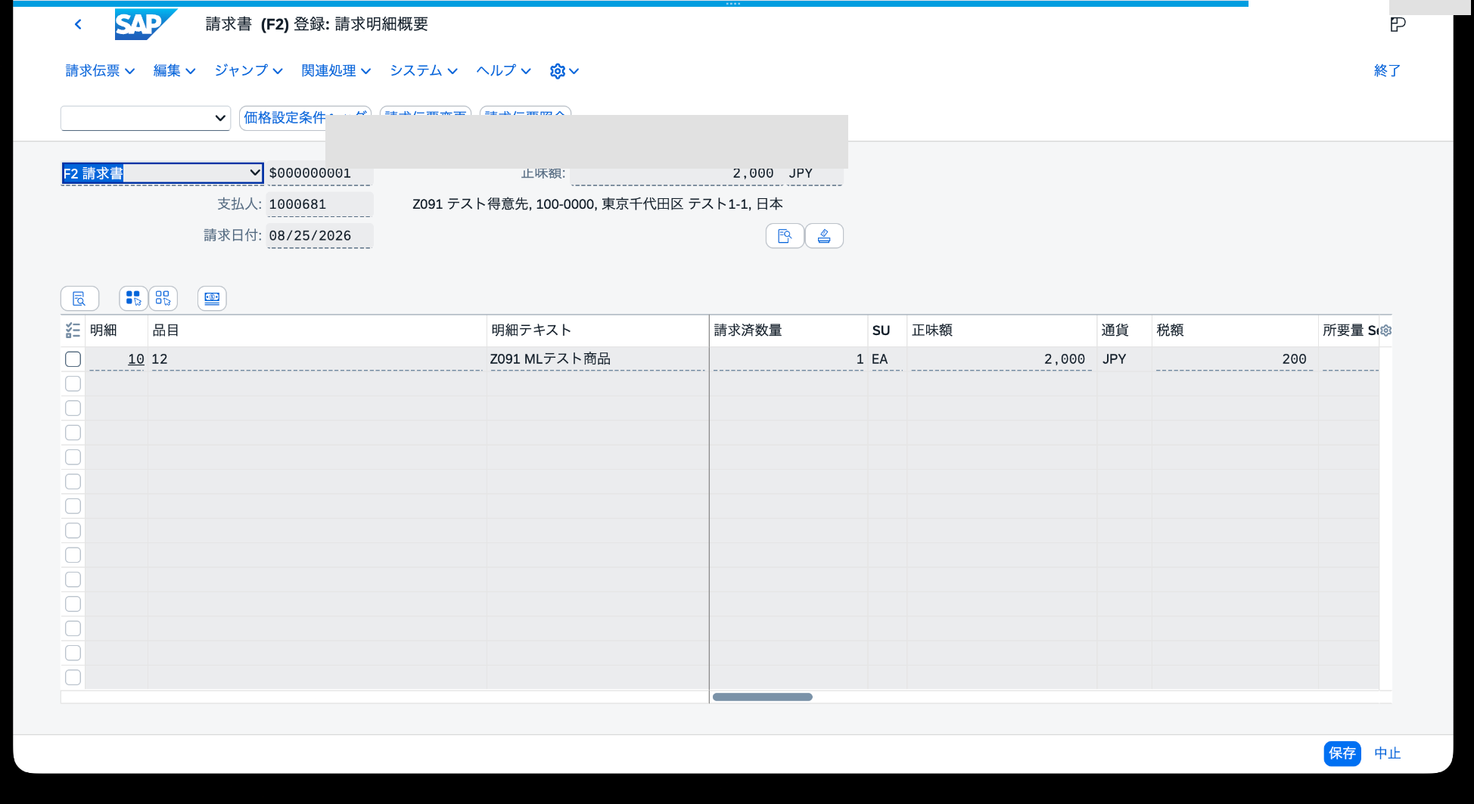1474x804 pixels.
Task: Move the table horizontal scrollbar thumb
Action: tap(763, 697)
